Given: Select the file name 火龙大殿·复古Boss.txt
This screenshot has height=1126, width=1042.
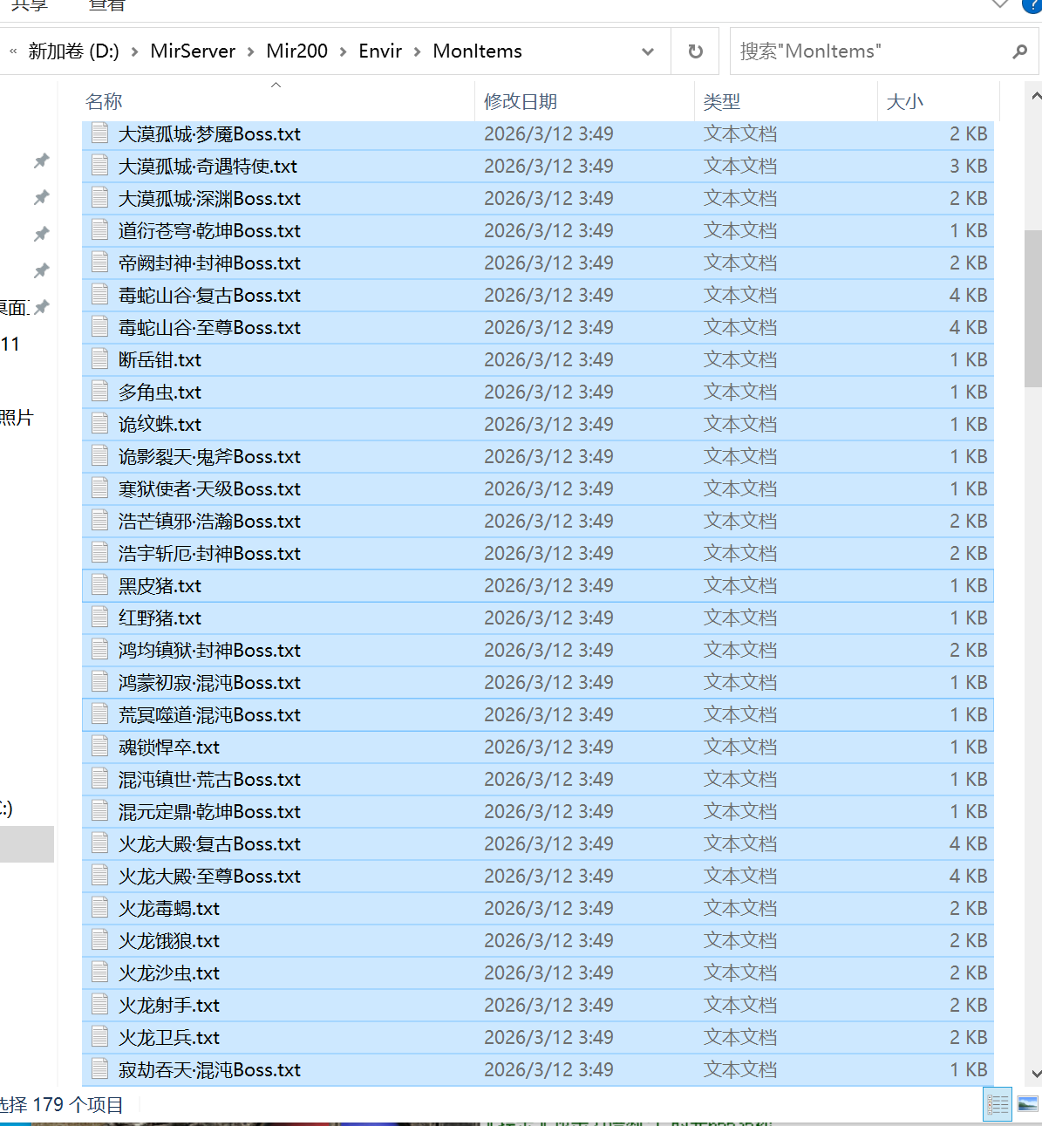Looking at the screenshot, I should point(209,843).
